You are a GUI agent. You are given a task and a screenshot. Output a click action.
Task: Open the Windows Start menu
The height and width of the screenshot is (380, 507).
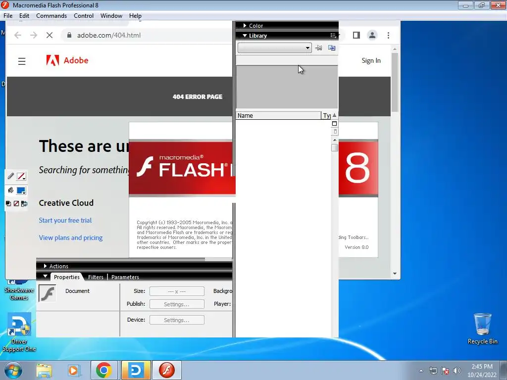point(13,370)
